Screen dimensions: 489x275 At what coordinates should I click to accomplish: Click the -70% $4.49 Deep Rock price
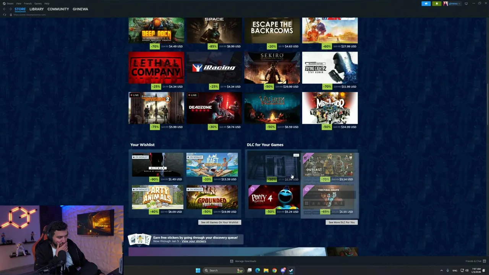click(167, 46)
